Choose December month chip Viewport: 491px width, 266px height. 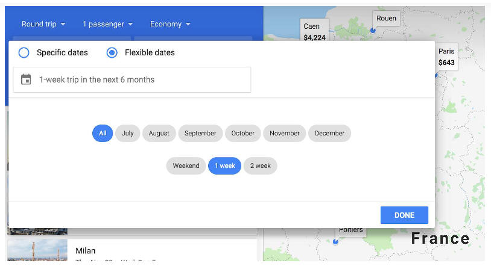point(329,133)
